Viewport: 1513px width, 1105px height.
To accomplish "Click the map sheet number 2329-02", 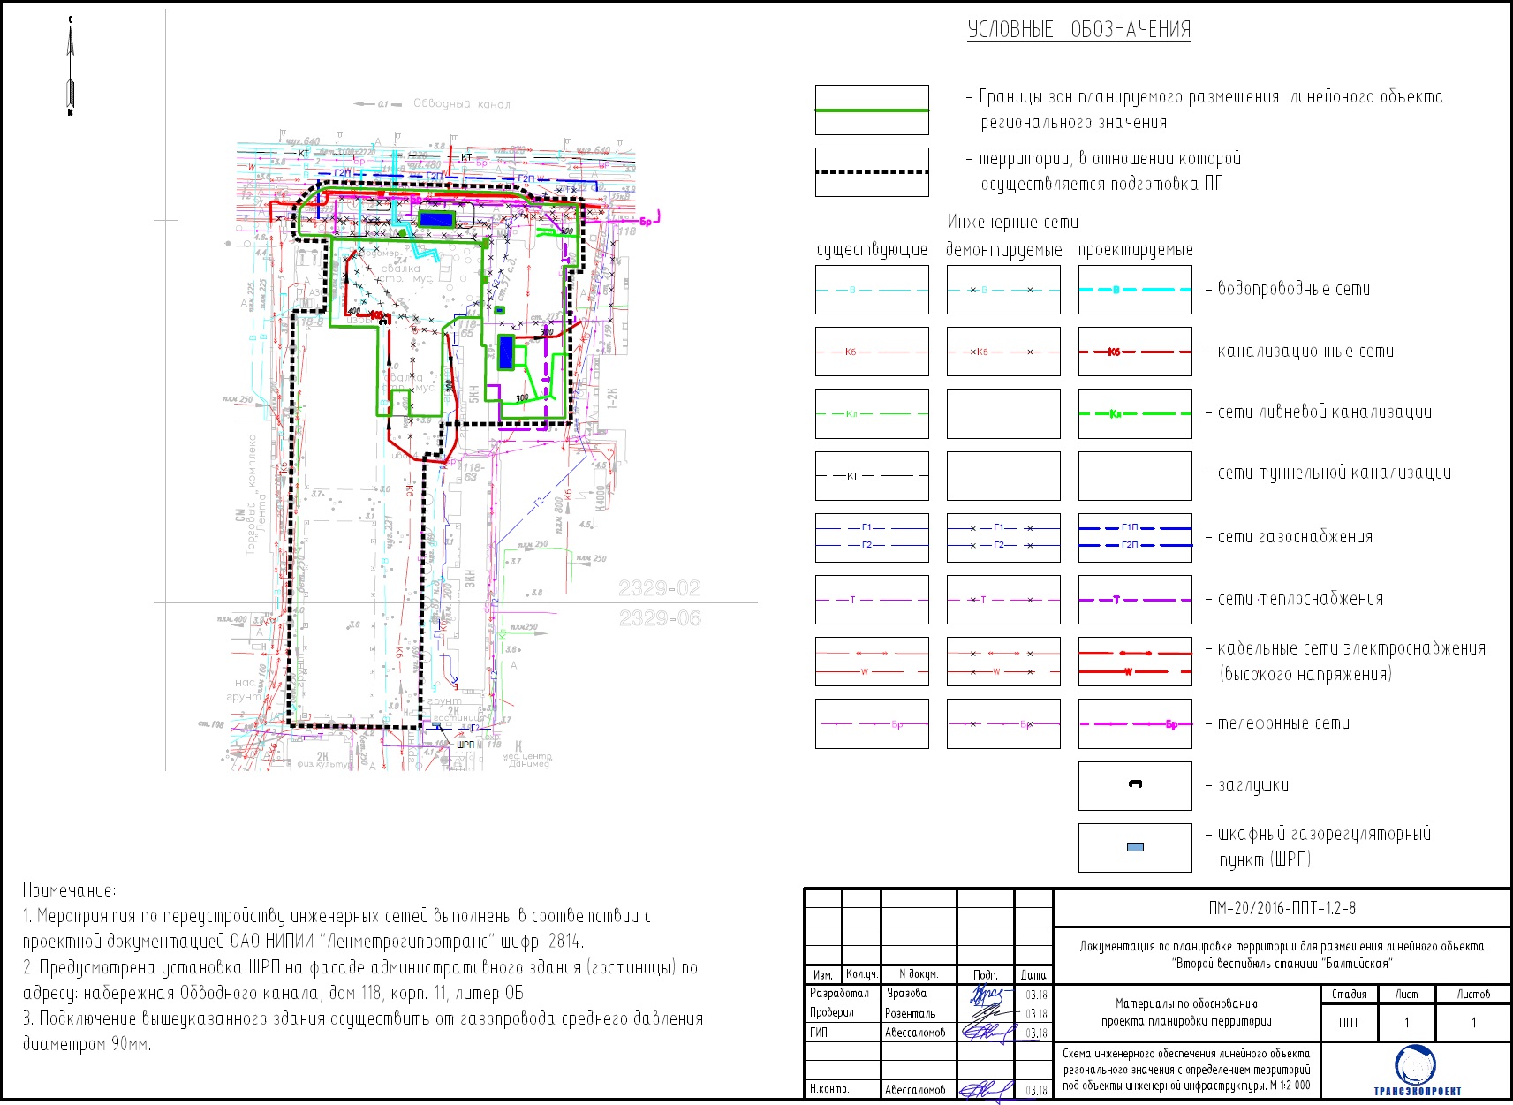I will pos(659,588).
